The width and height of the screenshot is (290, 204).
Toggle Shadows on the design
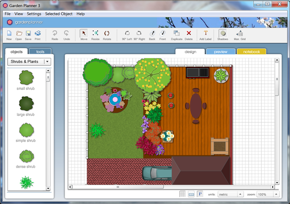(223, 35)
